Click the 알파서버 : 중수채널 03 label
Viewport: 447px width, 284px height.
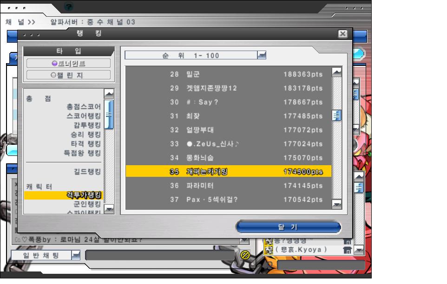92,22
